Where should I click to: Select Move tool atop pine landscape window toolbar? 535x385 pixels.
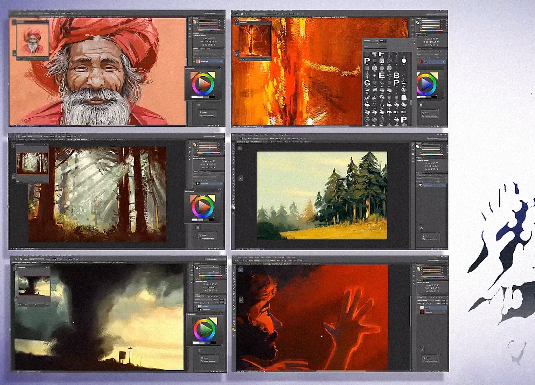point(233,144)
